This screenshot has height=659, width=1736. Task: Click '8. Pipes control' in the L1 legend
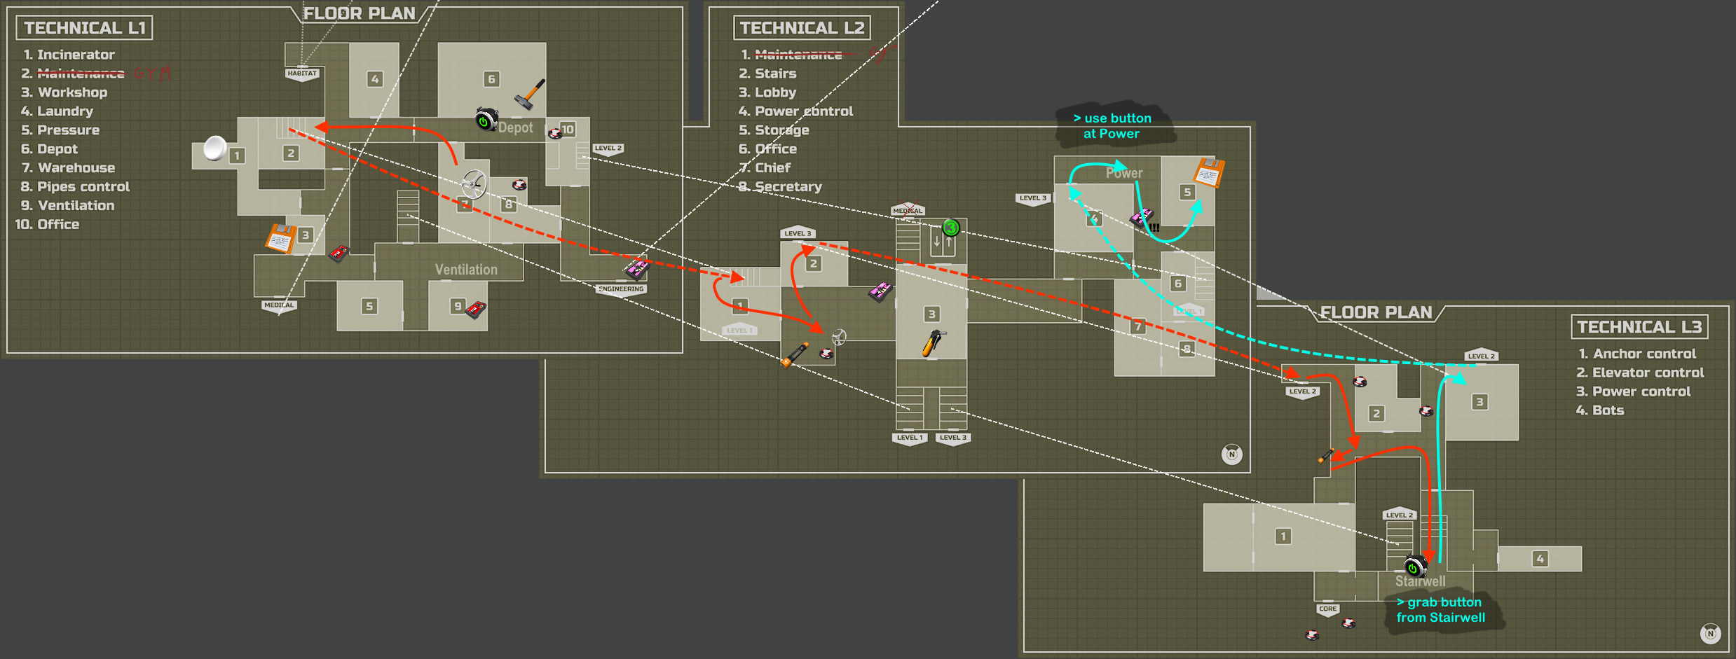(75, 187)
